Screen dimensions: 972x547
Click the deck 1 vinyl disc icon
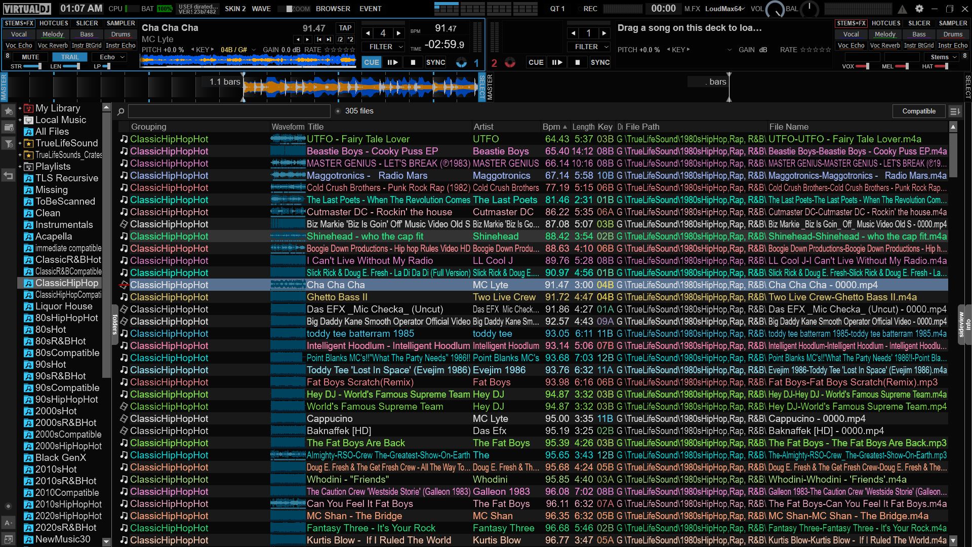pos(461,63)
